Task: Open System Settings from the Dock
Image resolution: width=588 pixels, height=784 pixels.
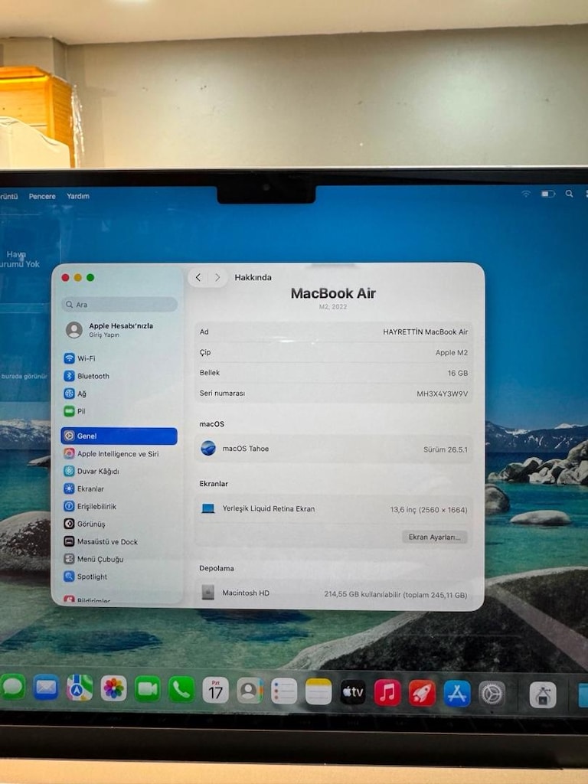Action: (x=492, y=694)
